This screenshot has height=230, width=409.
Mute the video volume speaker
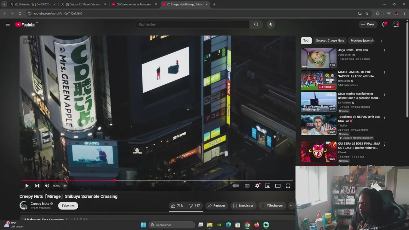click(x=47, y=186)
